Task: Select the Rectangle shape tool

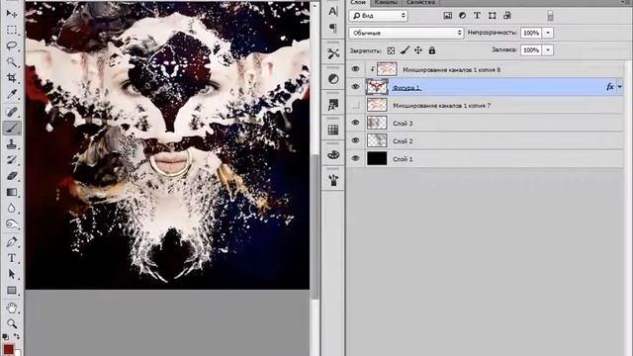Action: [11, 290]
